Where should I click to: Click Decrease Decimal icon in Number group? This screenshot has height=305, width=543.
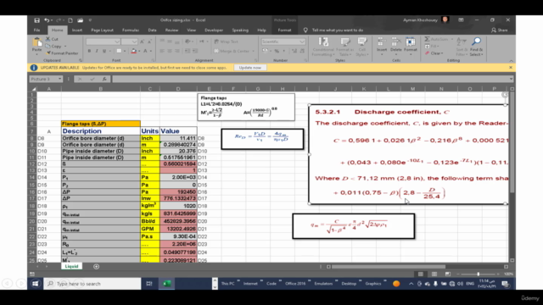tap(302, 51)
